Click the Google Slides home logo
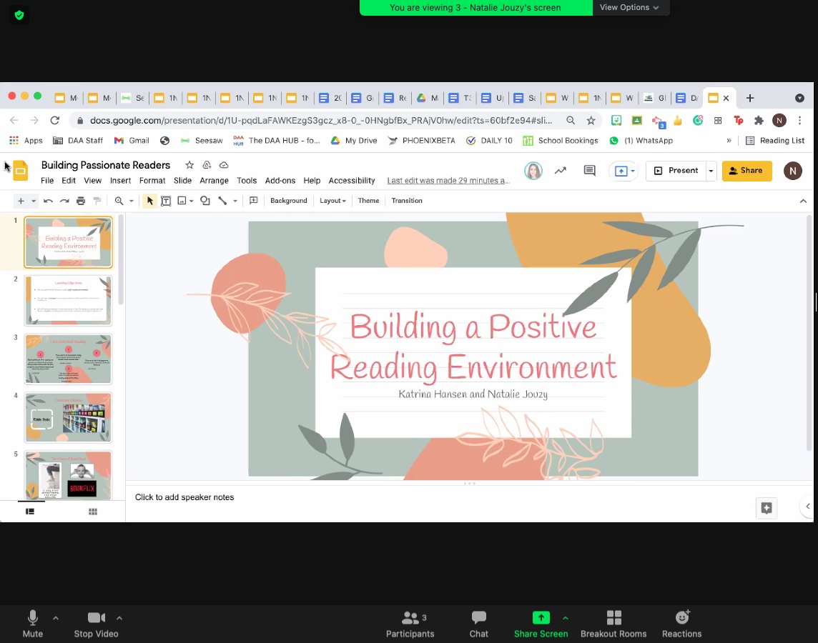The height and width of the screenshot is (643, 818). coord(21,171)
